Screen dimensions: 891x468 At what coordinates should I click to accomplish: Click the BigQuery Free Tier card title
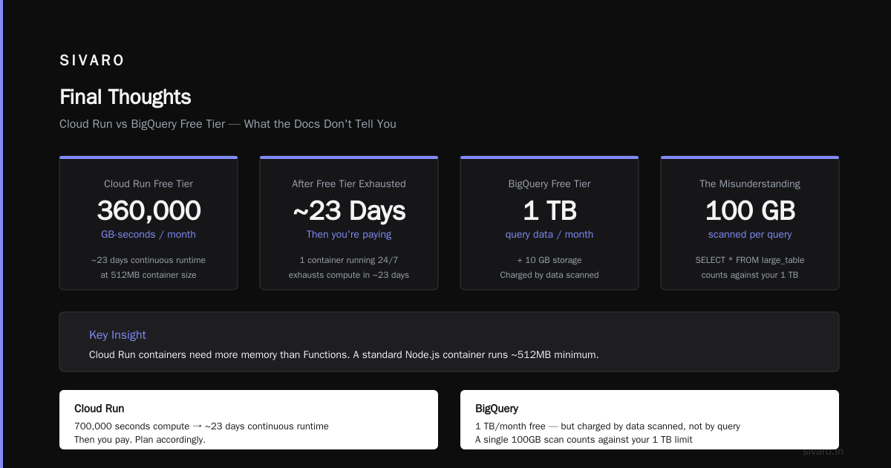click(549, 183)
